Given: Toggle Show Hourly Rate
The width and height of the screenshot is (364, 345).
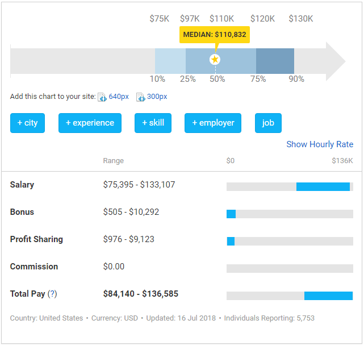Looking at the screenshot, I should coord(319,144).
